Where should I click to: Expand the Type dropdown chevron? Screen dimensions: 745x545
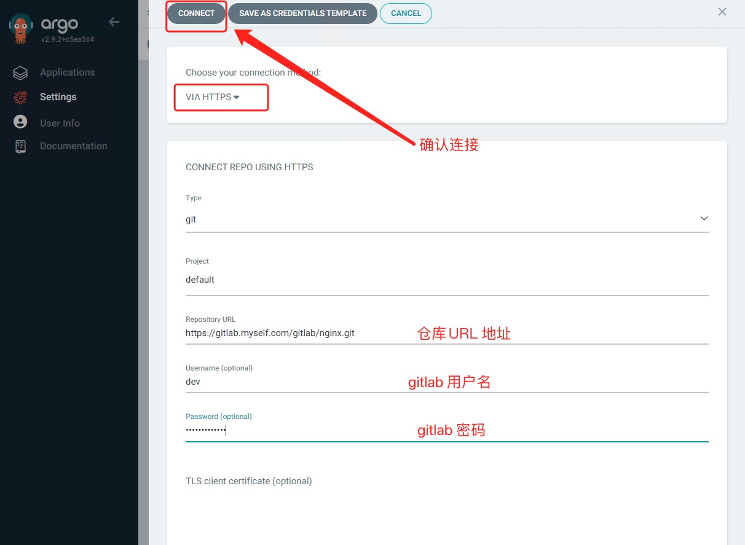click(704, 219)
